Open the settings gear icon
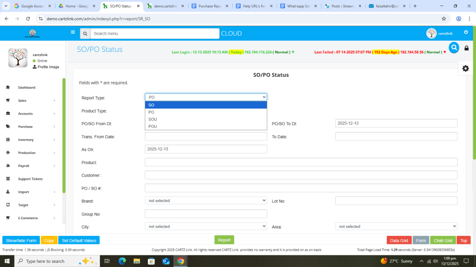Viewport: 476px width, 267px height. [465, 68]
